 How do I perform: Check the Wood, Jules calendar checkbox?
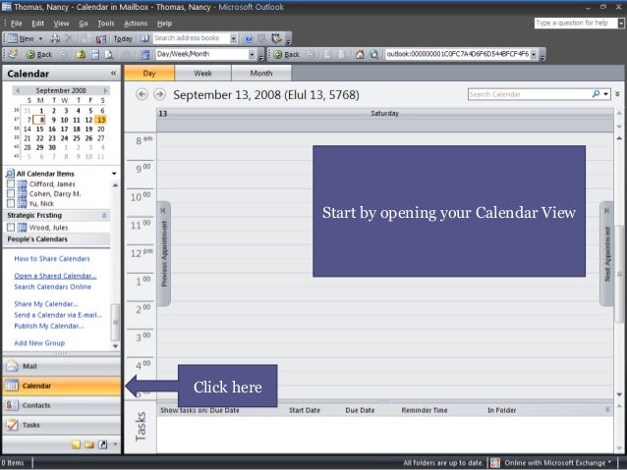(x=11, y=228)
